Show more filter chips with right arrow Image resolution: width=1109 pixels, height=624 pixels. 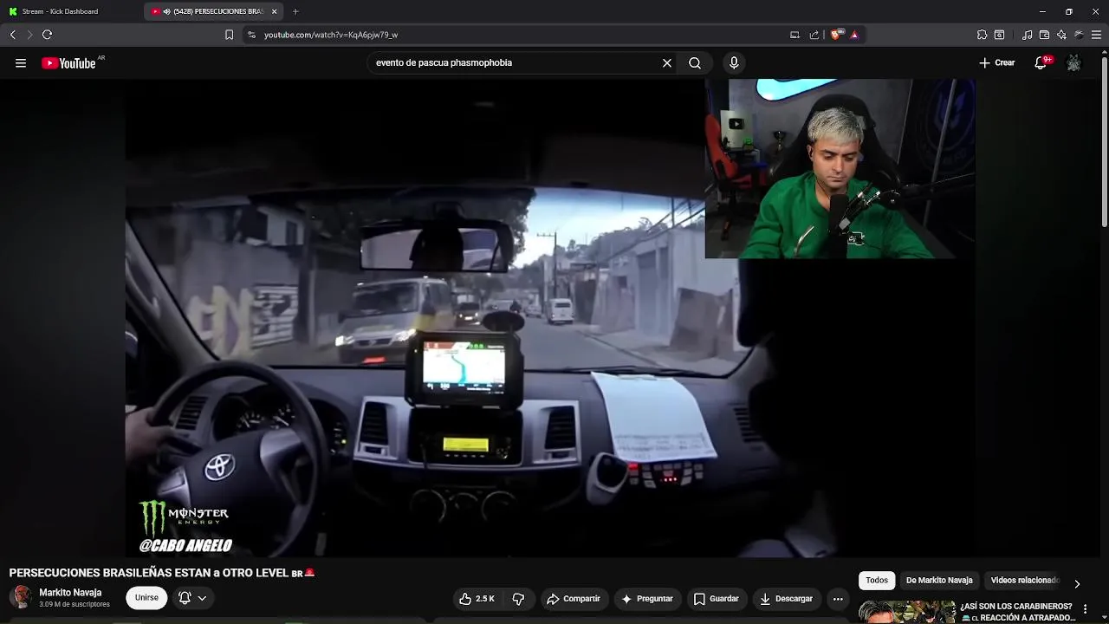[1077, 583]
